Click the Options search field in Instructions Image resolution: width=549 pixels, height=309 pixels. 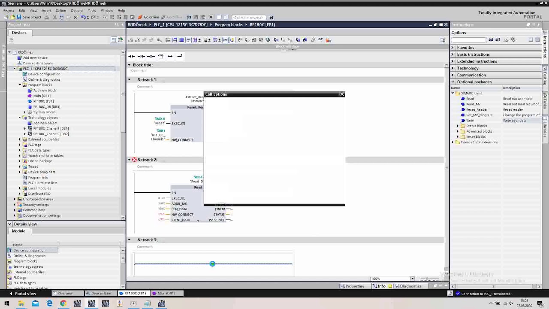tap(468, 40)
